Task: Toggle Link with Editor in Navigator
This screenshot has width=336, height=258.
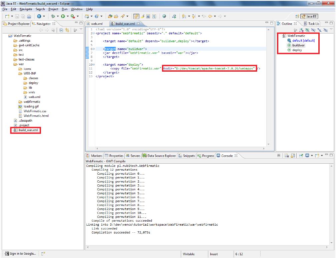Action: pos(67,30)
